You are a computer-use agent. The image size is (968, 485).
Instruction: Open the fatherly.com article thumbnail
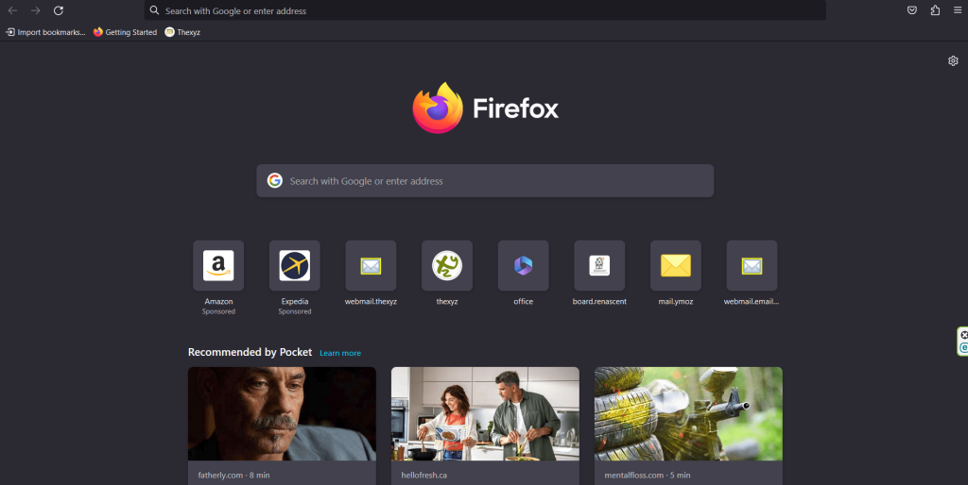[x=282, y=413]
